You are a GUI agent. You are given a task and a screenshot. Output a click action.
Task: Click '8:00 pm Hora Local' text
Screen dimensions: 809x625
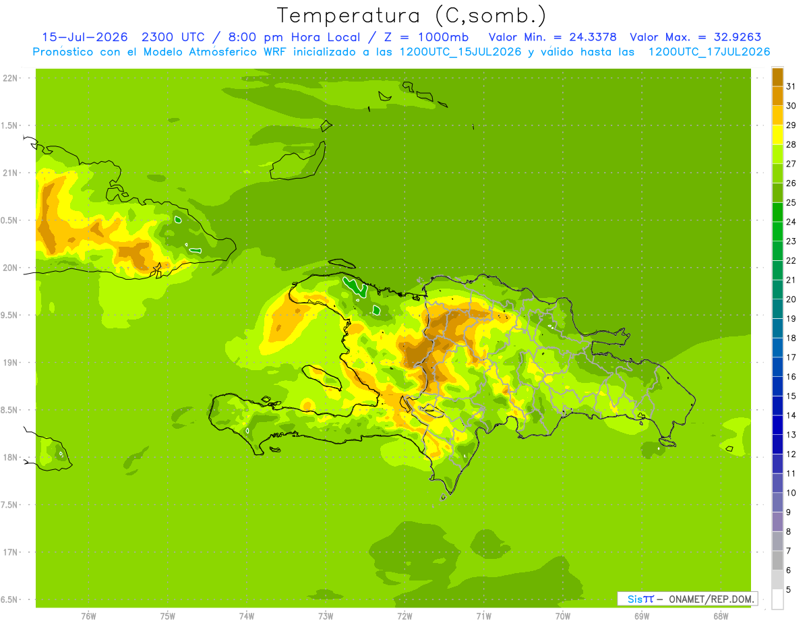[293, 37]
